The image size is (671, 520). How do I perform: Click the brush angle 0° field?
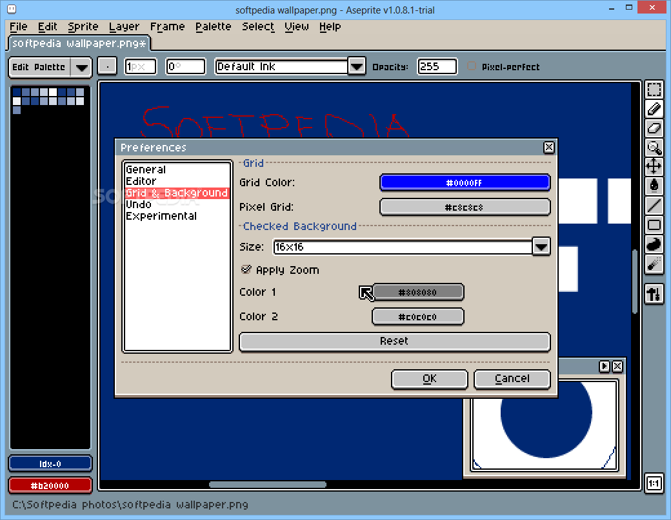click(x=185, y=66)
